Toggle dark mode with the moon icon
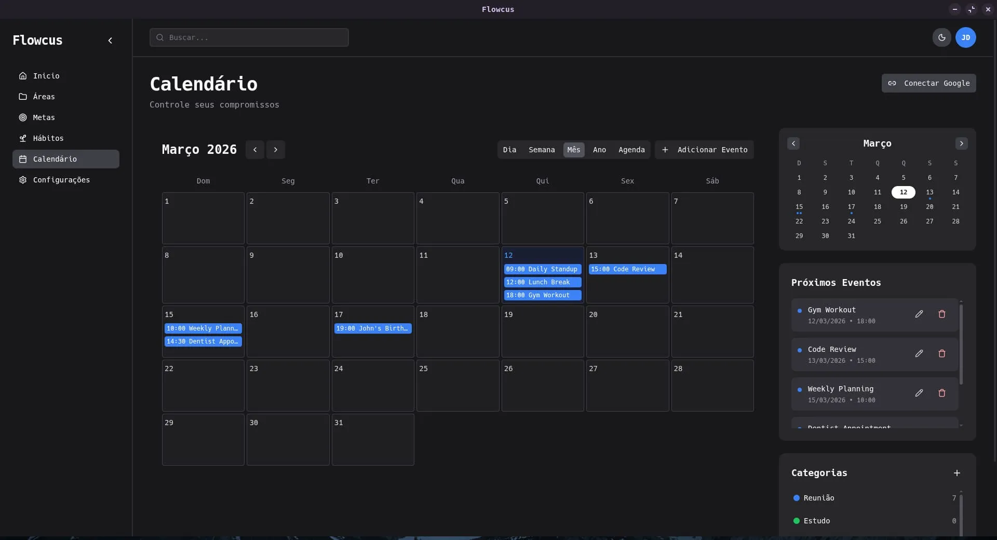This screenshot has width=997, height=540. pyautogui.click(x=941, y=37)
